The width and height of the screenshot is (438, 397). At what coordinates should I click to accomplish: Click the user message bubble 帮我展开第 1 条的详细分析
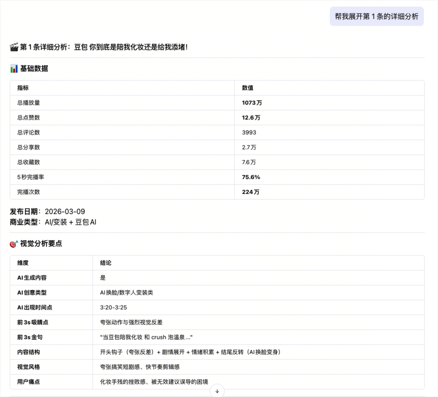point(377,17)
